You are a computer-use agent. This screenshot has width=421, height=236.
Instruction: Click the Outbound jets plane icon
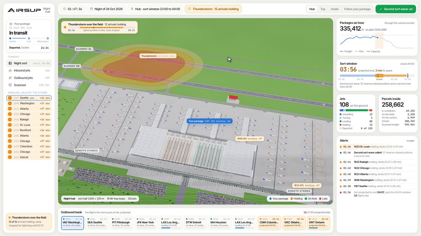(10, 78)
